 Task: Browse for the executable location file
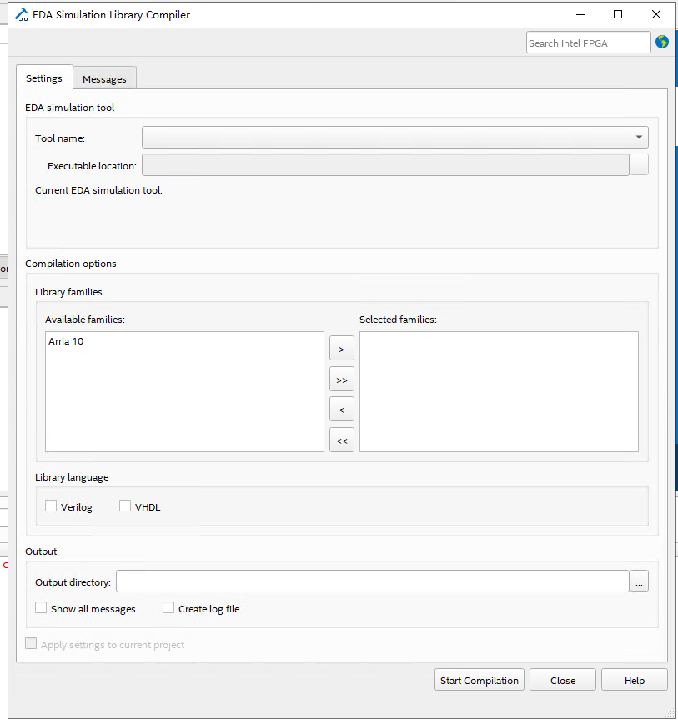point(639,164)
